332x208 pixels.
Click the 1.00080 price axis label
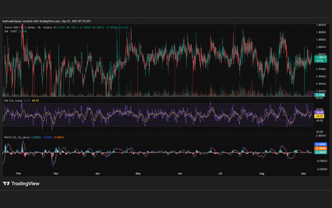coord(321,32)
